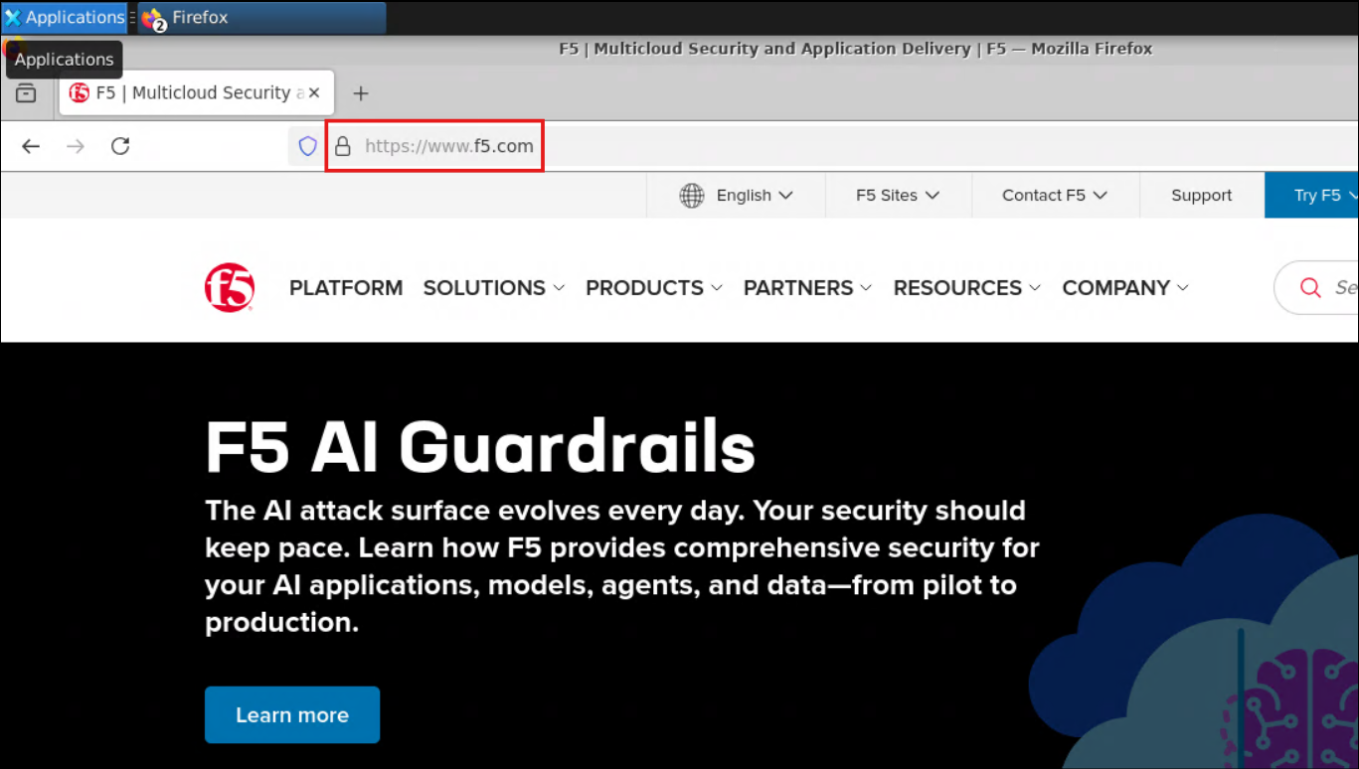Click the padlock site security icon
1359x769 pixels.
click(342, 146)
